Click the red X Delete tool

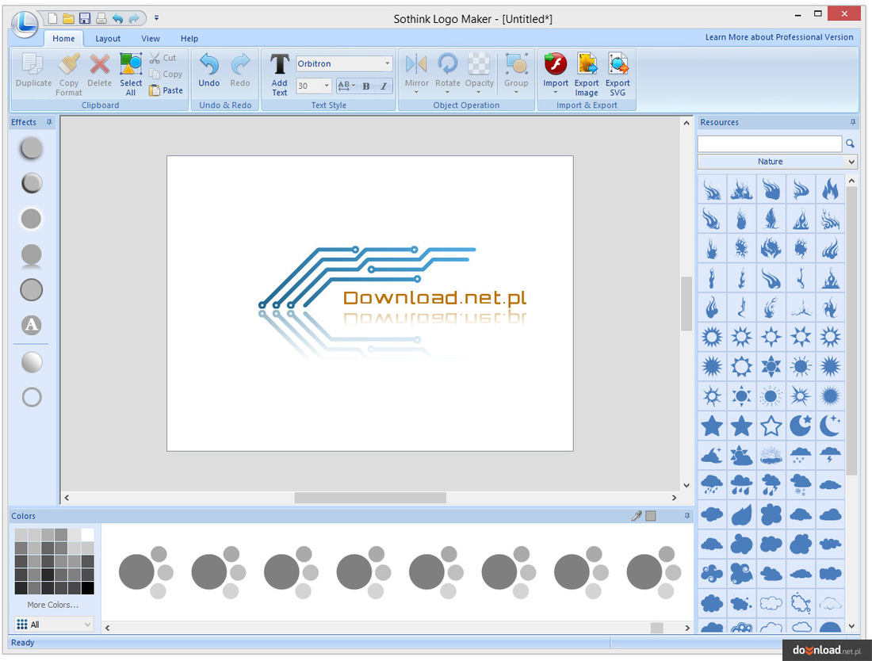point(100,71)
